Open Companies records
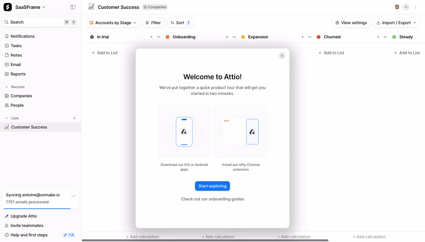 (40, 96)
